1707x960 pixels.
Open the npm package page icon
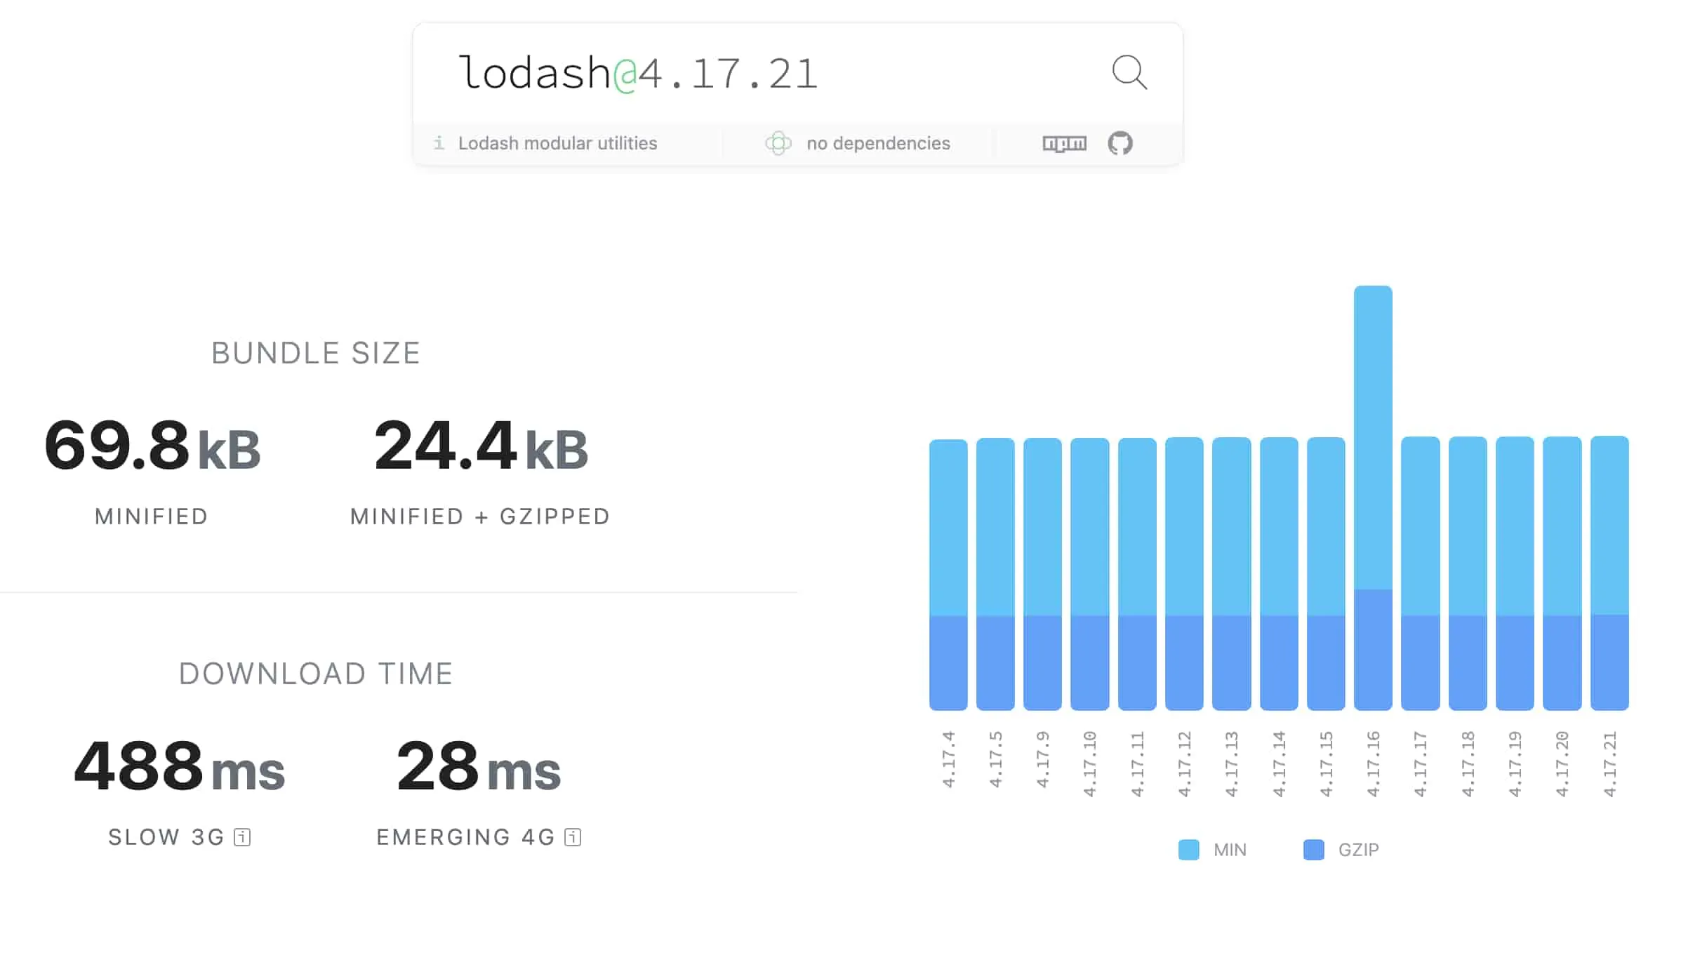[1064, 143]
